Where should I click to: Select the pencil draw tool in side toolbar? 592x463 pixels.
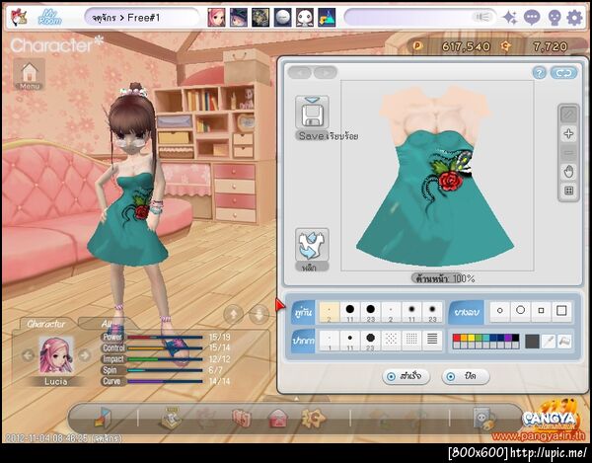[568, 115]
